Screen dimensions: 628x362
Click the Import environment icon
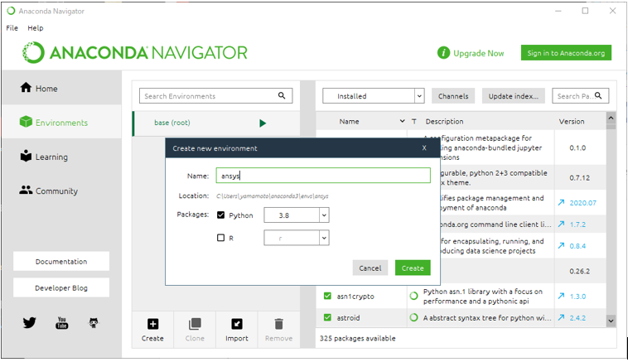point(237,324)
